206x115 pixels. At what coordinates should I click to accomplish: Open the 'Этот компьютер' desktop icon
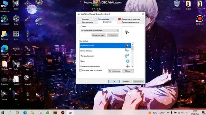point(5,6)
